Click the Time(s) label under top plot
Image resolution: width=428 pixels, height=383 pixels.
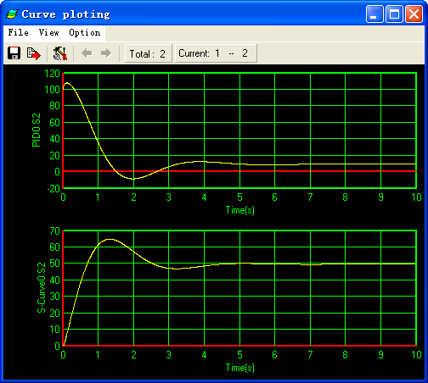click(240, 210)
